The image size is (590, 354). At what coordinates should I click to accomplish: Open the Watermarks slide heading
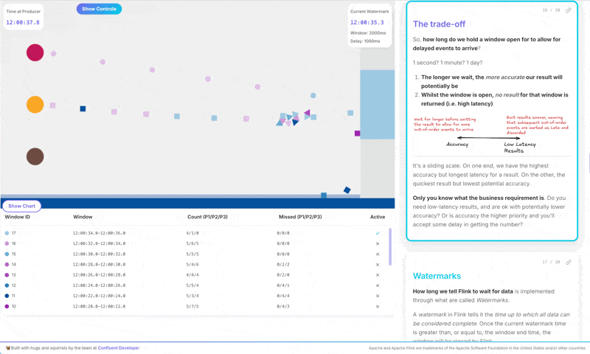(437, 276)
